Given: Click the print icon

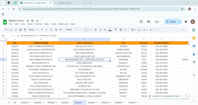Looking at the screenshot, I should (x=20, y=30).
